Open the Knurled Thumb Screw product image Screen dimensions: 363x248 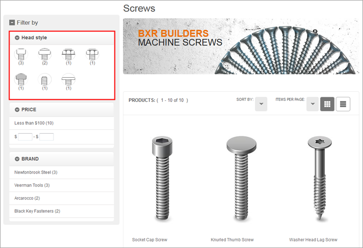pyautogui.click(x=241, y=178)
